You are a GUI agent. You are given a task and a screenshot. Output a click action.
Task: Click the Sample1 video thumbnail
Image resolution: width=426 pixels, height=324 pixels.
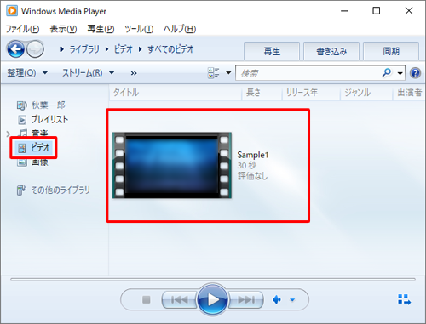coord(172,165)
